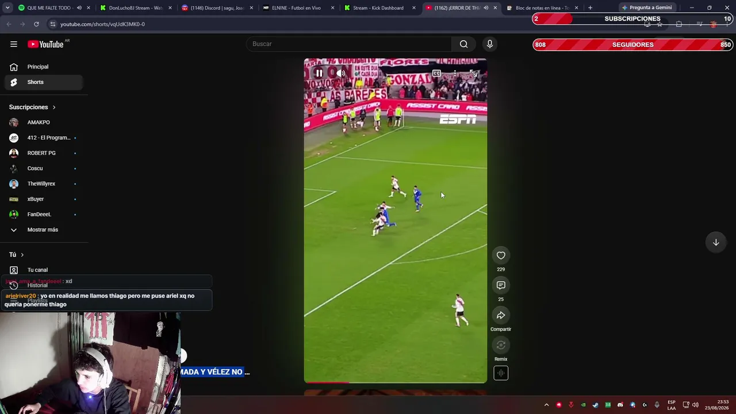Open the FanDeeeL channel
736x414 pixels.
(x=44, y=214)
